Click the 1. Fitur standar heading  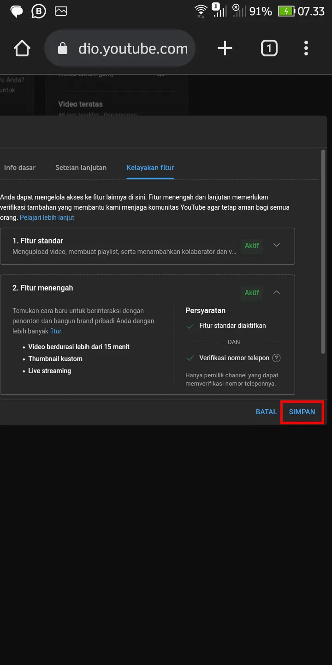[x=38, y=241]
